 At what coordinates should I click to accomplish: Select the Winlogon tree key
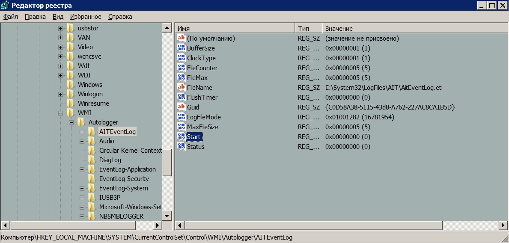[x=90, y=94]
